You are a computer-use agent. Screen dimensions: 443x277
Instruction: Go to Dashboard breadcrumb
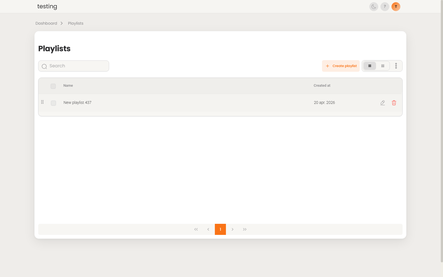[46, 23]
